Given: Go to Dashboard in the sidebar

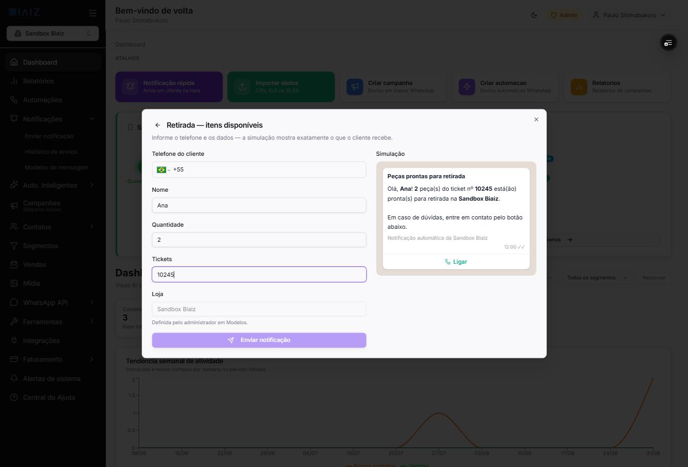Looking at the screenshot, I should click(53, 62).
